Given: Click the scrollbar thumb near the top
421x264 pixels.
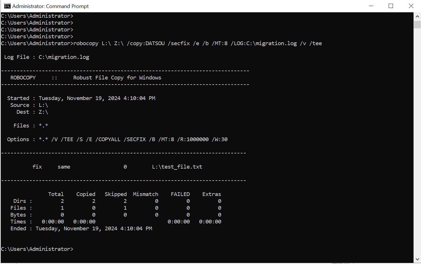Looking at the screenshot, I should click(417, 24).
